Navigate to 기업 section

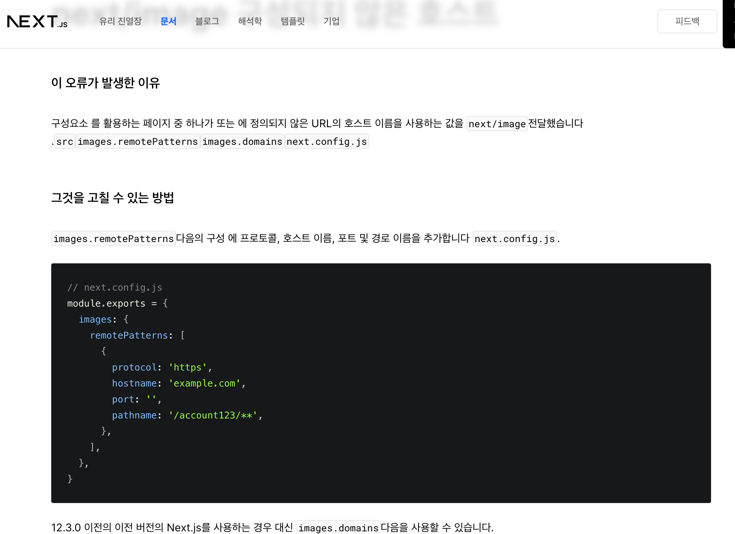[x=331, y=21]
